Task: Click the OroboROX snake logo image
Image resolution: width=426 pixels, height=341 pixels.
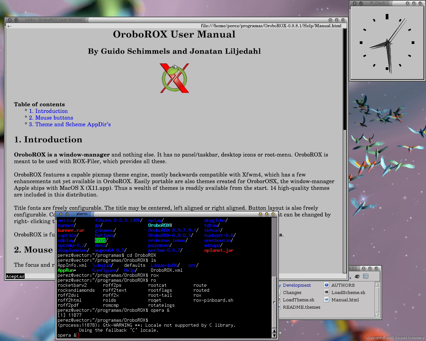Action: coord(174,78)
